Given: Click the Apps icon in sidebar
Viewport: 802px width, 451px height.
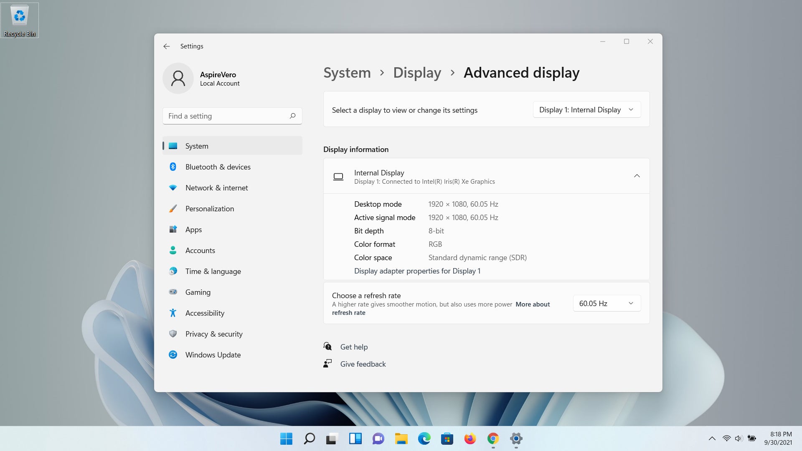Looking at the screenshot, I should click(x=173, y=230).
